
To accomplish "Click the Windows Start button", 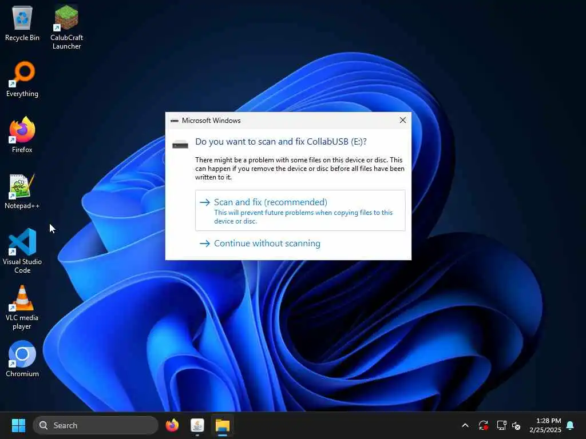I will [x=18, y=425].
